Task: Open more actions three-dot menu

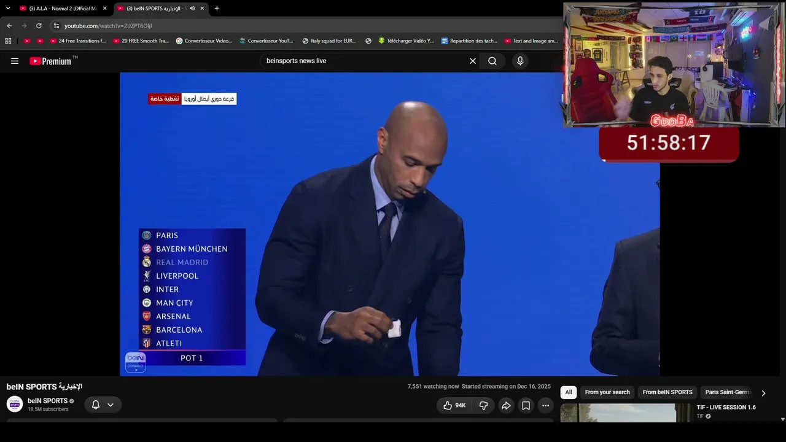Action: 545,405
